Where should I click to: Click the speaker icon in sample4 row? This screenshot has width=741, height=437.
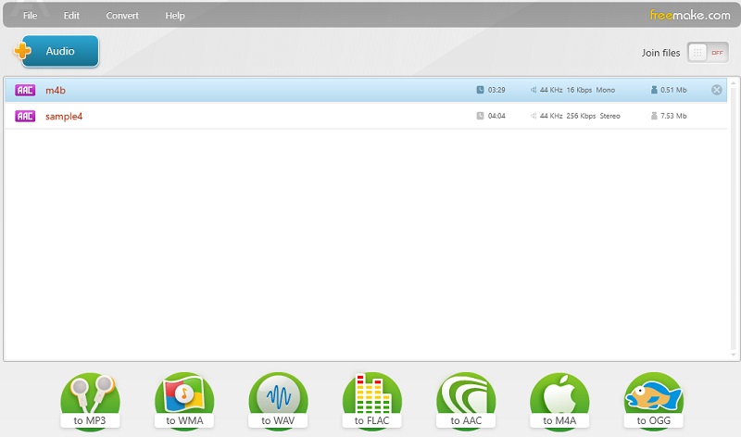(x=534, y=116)
